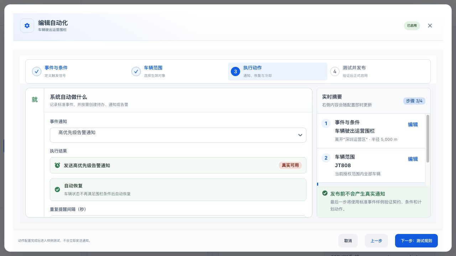Click the 取消 button

click(348, 241)
